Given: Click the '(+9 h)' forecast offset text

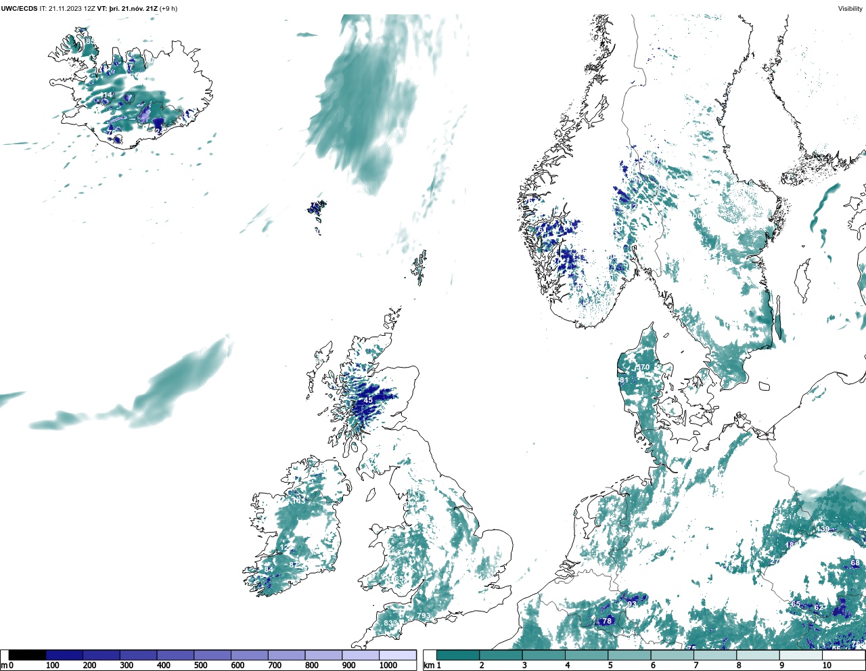Looking at the screenshot, I should (x=169, y=9).
